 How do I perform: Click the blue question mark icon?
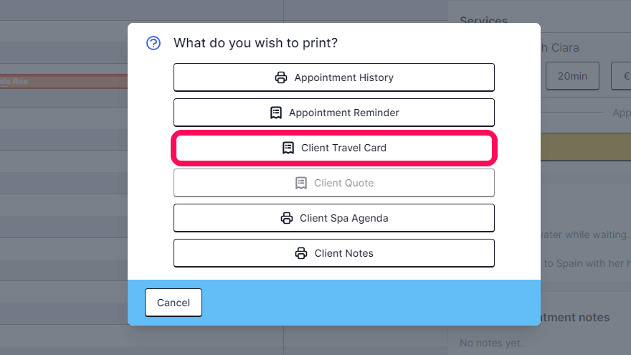pos(153,43)
